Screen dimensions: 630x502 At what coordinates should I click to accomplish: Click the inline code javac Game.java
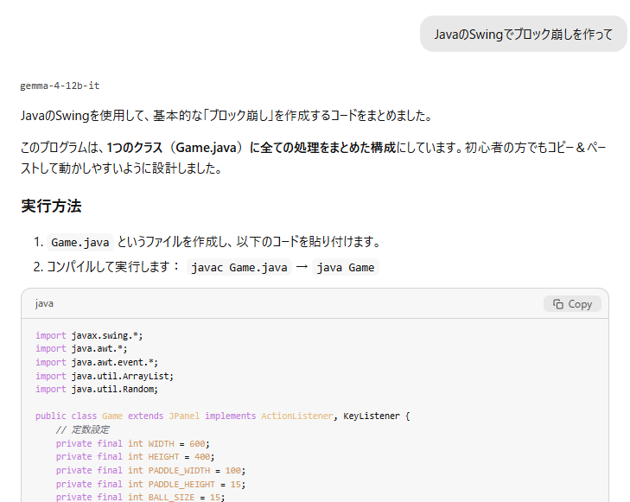[239, 268]
